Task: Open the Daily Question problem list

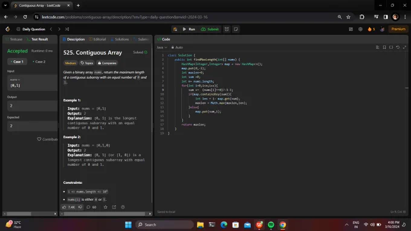Action: 31,29
